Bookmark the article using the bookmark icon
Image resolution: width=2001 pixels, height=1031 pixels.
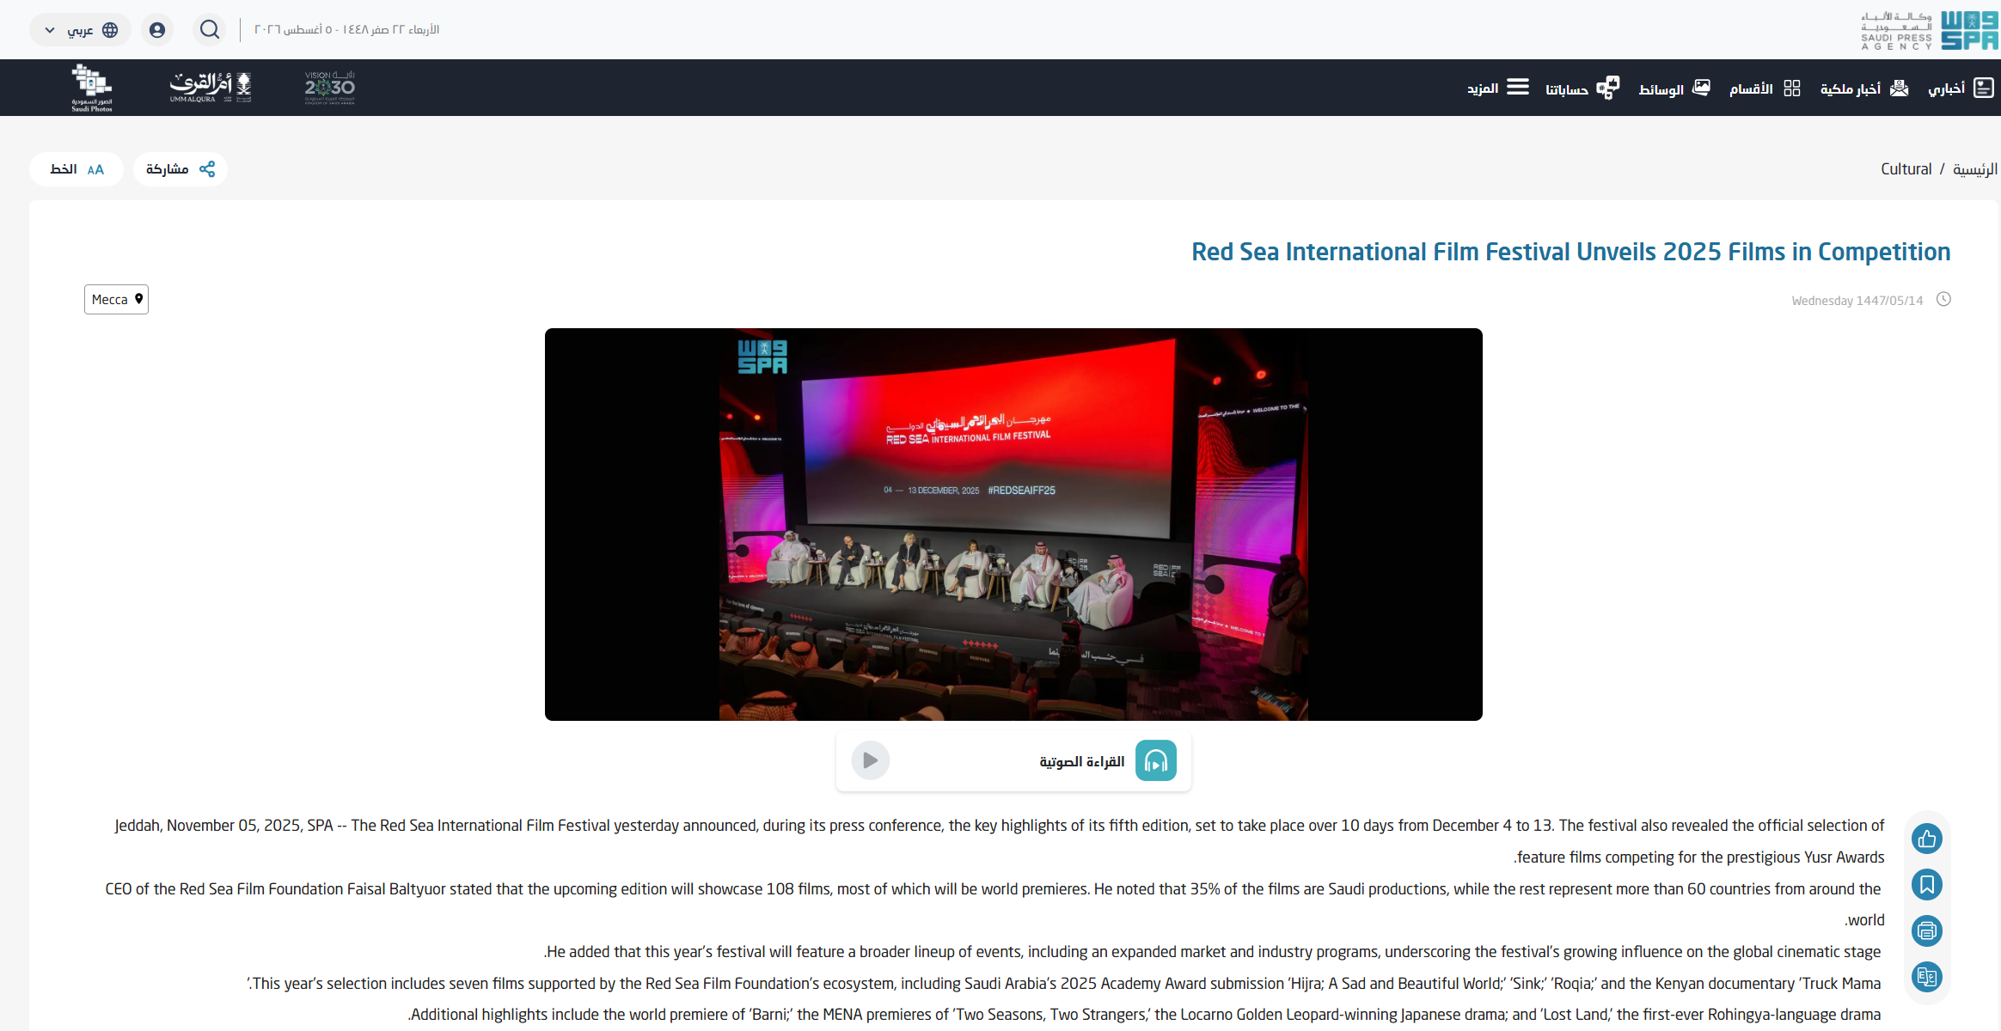pyautogui.click(x=1927, y=885)
